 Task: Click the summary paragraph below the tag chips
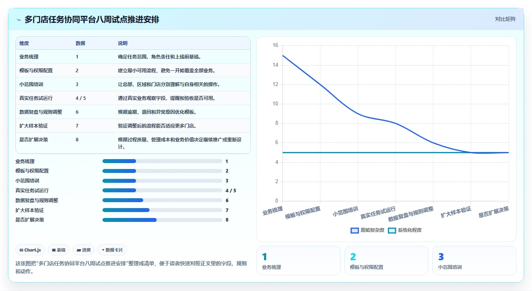click(131, 267)
